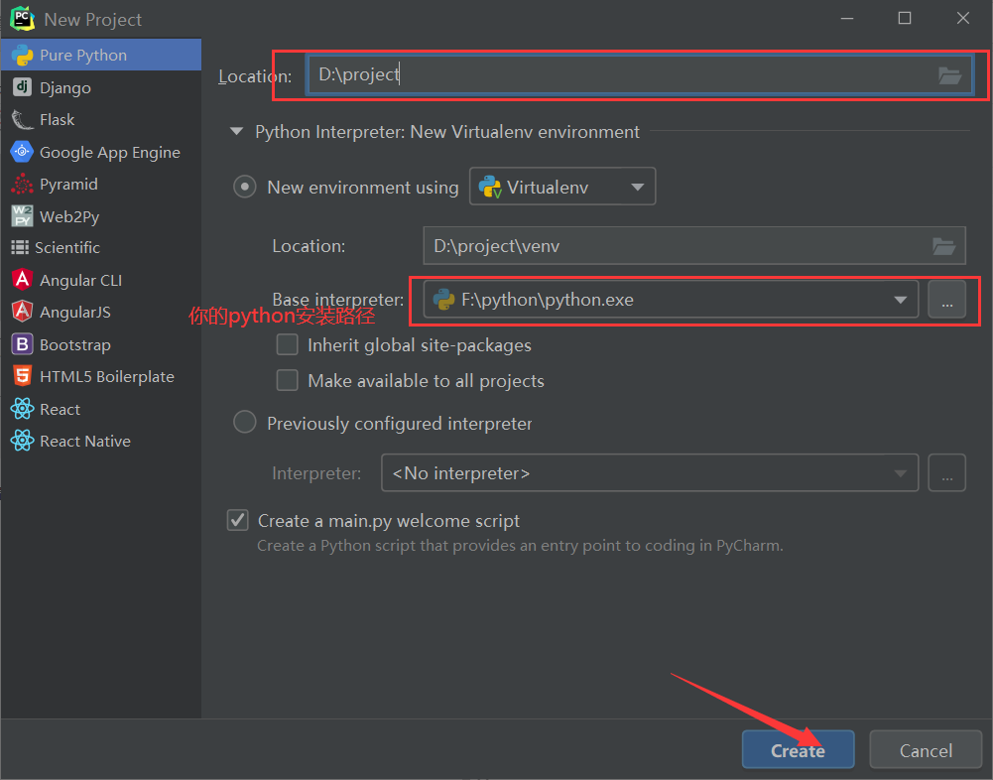Click the PyCharm logo in title bar

coord(22,19)
